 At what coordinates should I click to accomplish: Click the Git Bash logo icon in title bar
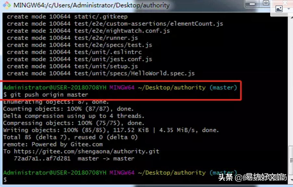coord(7,5)
